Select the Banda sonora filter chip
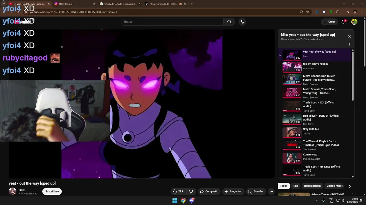366x205 pixels. (312, 186)
